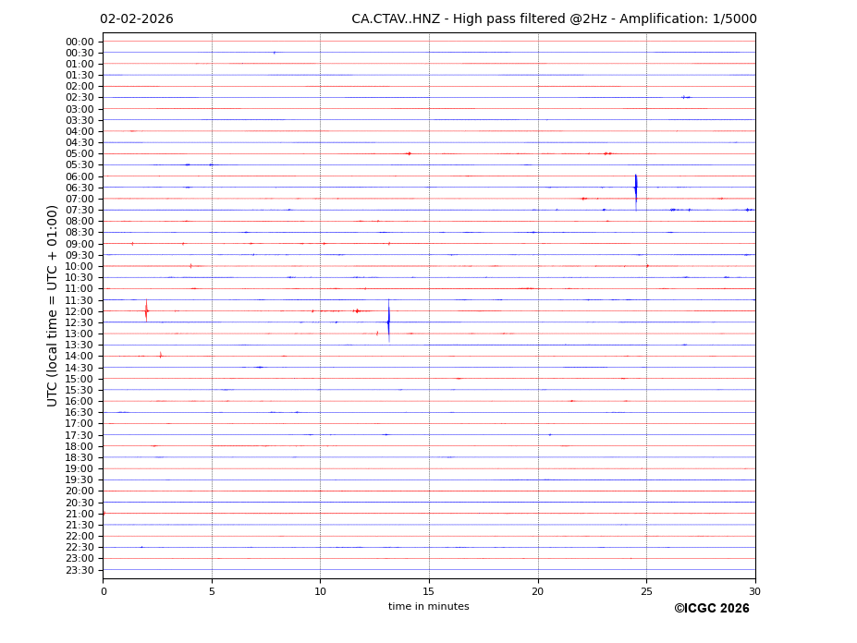Click the 21:00 time label on y-axis
The height and width of the screenshot is (643, 857).
click(80, 514)
